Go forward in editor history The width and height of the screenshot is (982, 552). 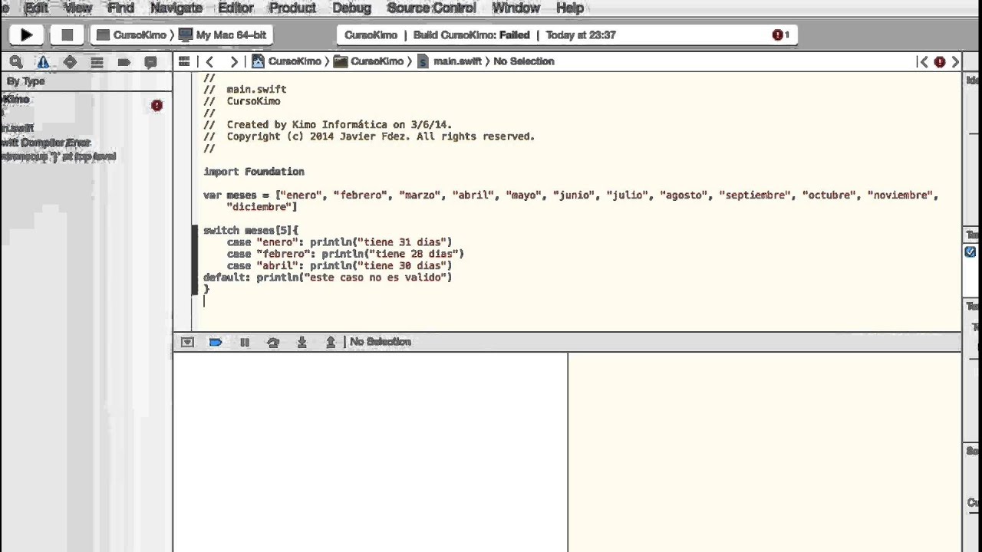point(233,61)
